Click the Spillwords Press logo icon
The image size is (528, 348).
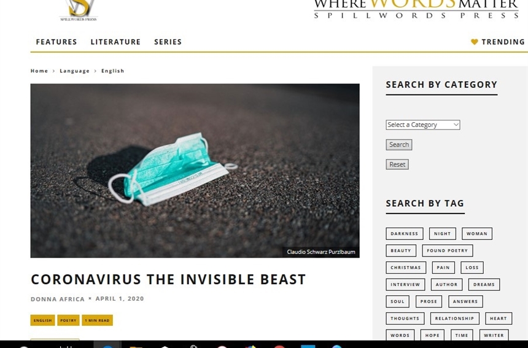pos(79,10)
